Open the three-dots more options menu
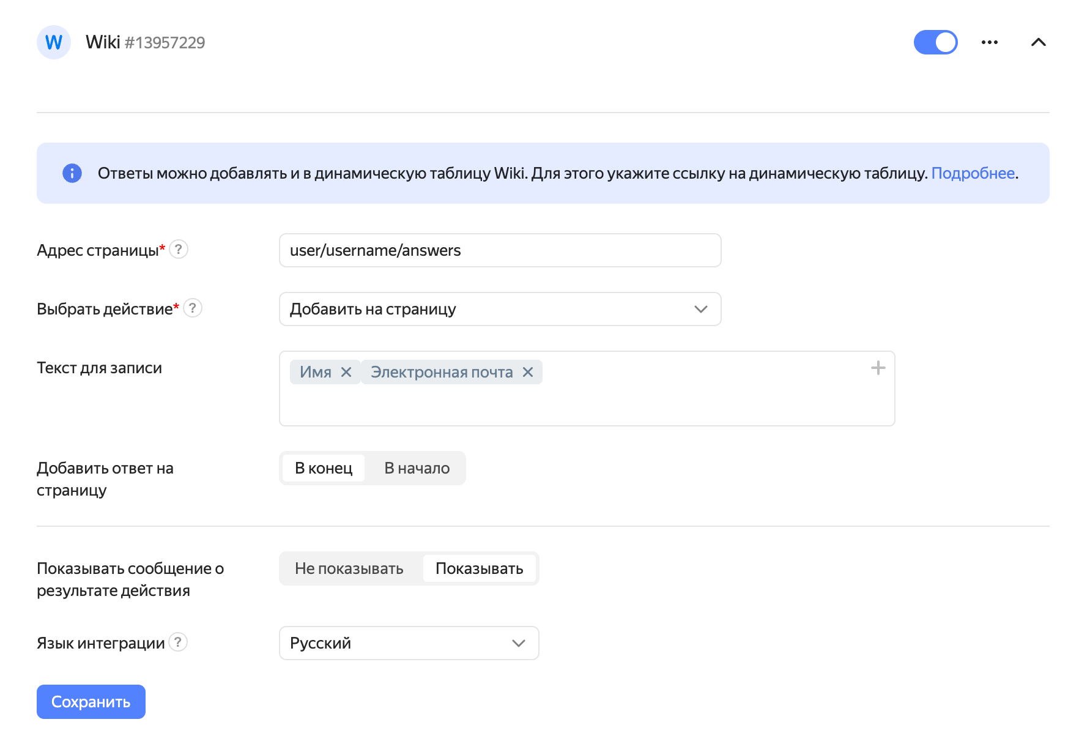 coord(989,42)
